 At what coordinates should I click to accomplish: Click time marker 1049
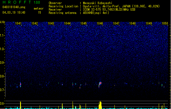(x=149, y=23)
